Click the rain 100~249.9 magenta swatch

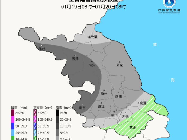tap(13, 119)
